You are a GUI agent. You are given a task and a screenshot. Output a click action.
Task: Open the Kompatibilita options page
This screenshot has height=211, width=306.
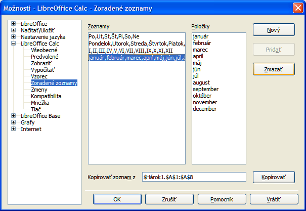[x=46, y=96]
